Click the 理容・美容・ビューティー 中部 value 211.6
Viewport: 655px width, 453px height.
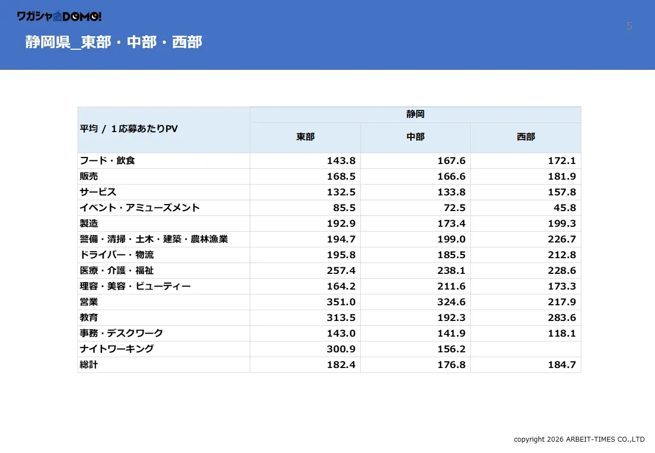point(451,286)
